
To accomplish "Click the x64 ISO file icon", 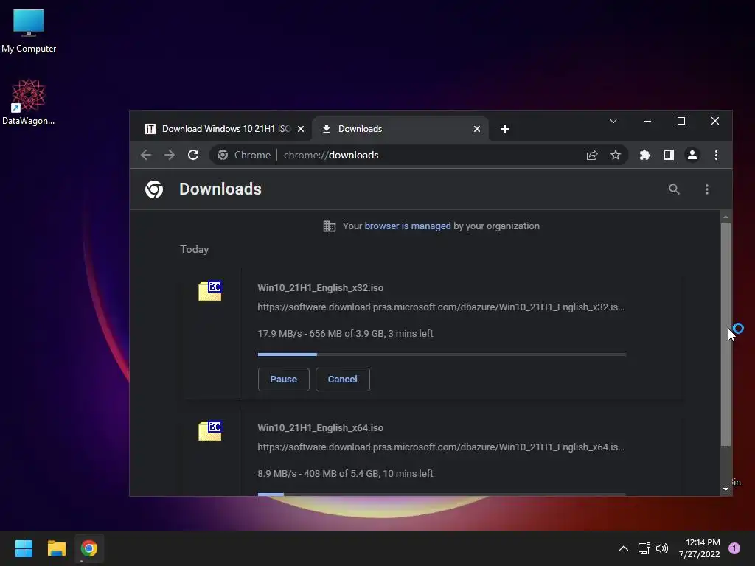I will click(210, 431).
